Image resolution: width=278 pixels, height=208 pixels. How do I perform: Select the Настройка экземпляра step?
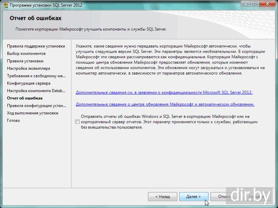click(28, 68)
